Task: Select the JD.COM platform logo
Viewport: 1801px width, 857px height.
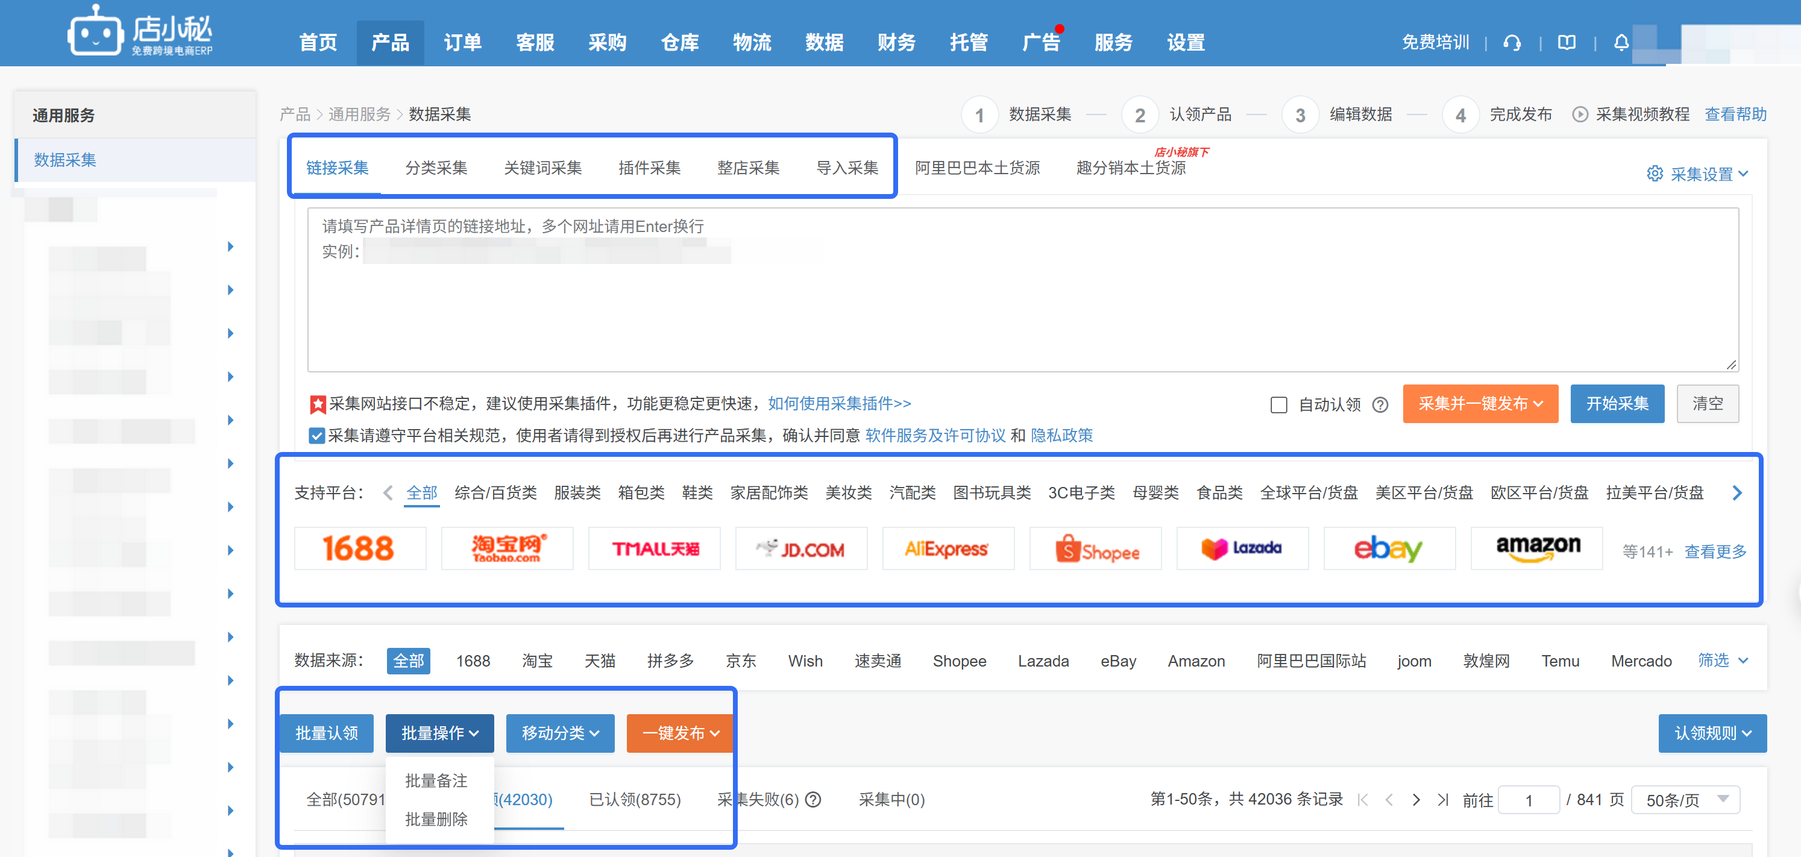Action: tap(801, 548)
